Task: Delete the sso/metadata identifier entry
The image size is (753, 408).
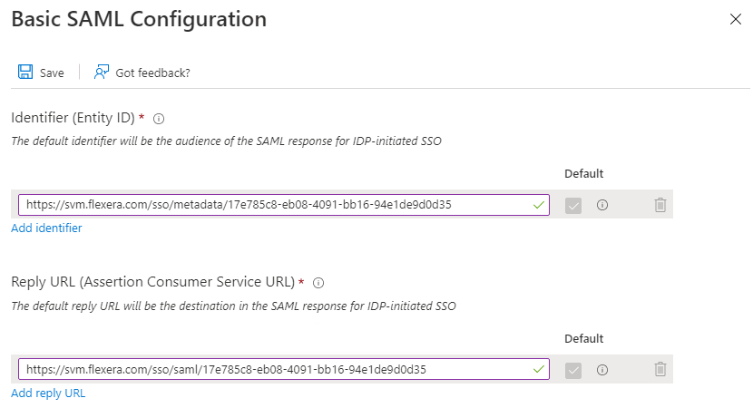Action: click(660, 206)
